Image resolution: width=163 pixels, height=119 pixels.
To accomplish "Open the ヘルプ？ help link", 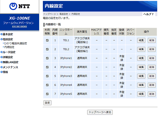I will click(148, 14).
